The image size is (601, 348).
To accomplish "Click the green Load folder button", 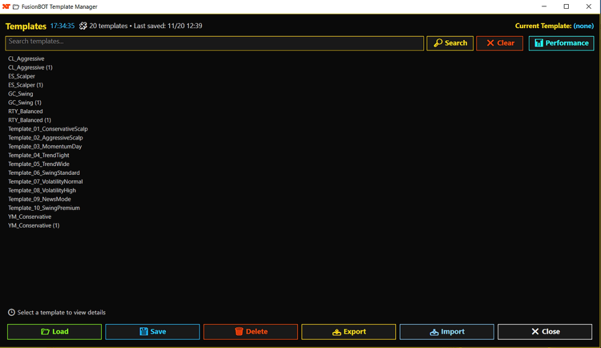I will point(55,332).
